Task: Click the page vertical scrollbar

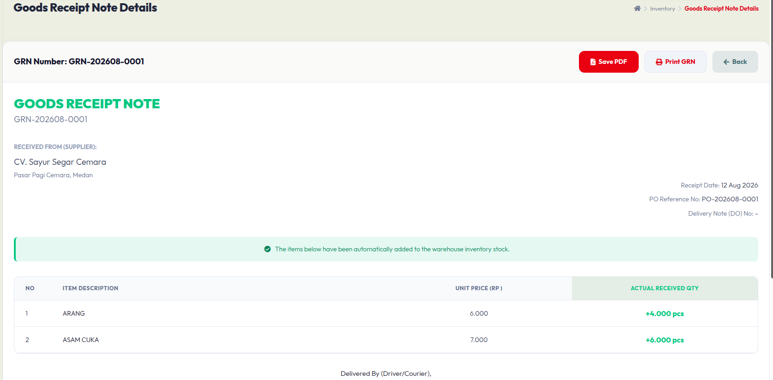Action: point(772,139)
